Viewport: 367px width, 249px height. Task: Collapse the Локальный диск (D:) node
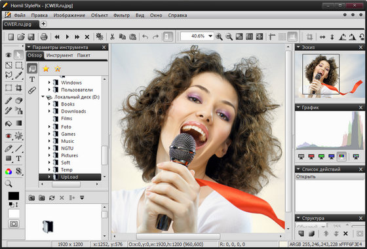pyautogui.click(x=43, y=97)
